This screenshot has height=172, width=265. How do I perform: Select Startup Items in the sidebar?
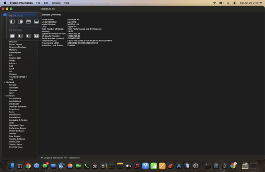(x=16, y=144)
